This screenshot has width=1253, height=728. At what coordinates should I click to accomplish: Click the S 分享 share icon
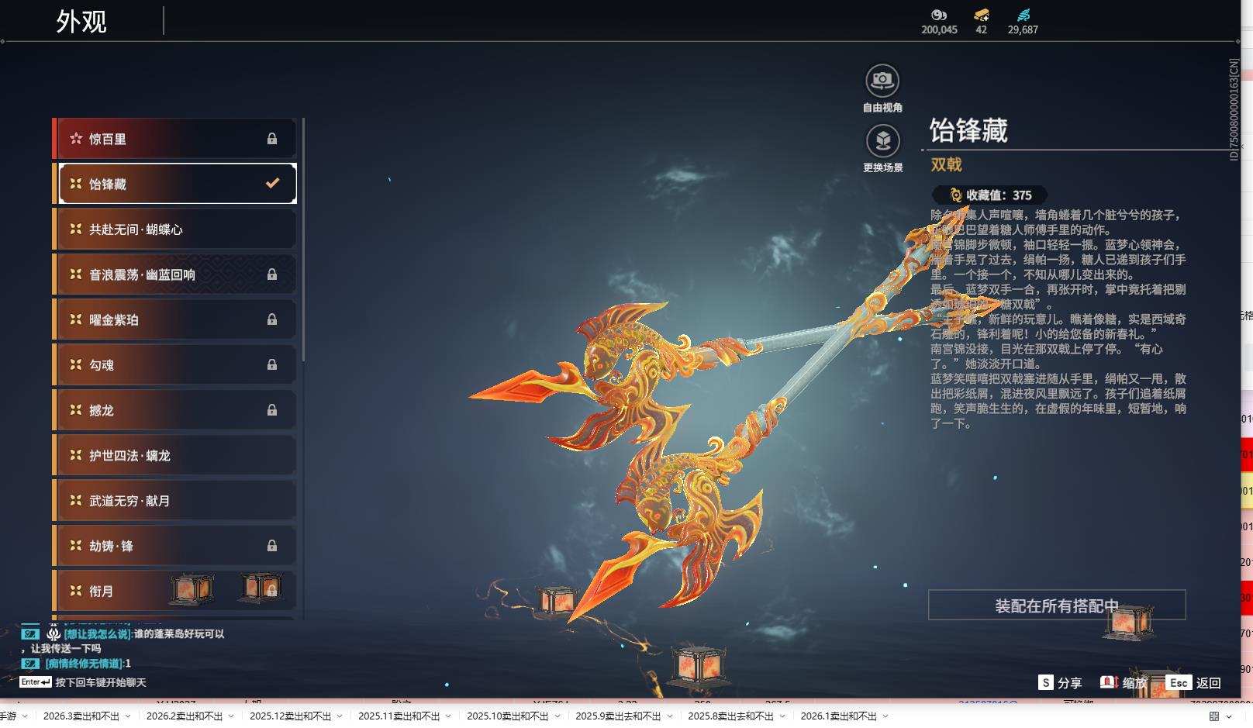1045,683
